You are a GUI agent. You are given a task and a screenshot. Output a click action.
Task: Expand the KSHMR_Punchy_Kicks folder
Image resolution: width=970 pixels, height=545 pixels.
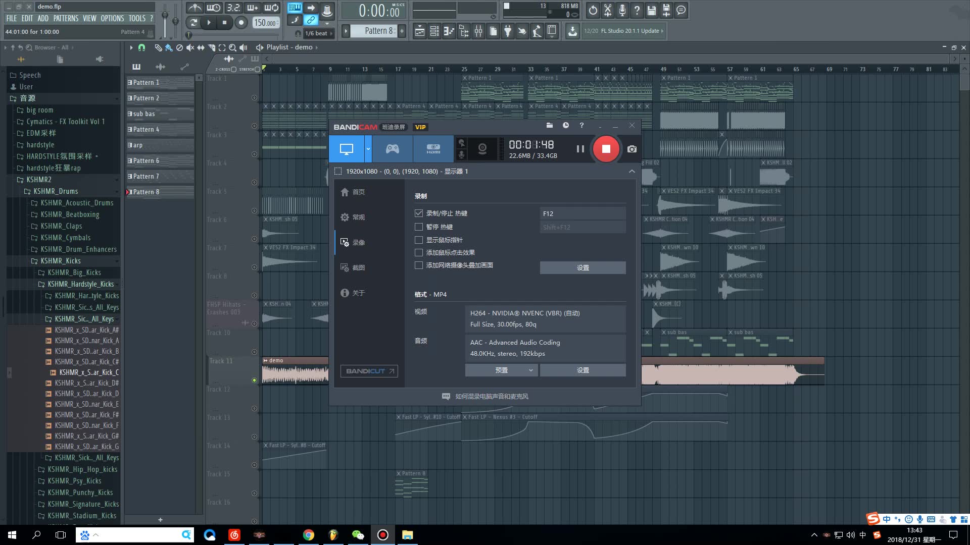click(80, 493)
